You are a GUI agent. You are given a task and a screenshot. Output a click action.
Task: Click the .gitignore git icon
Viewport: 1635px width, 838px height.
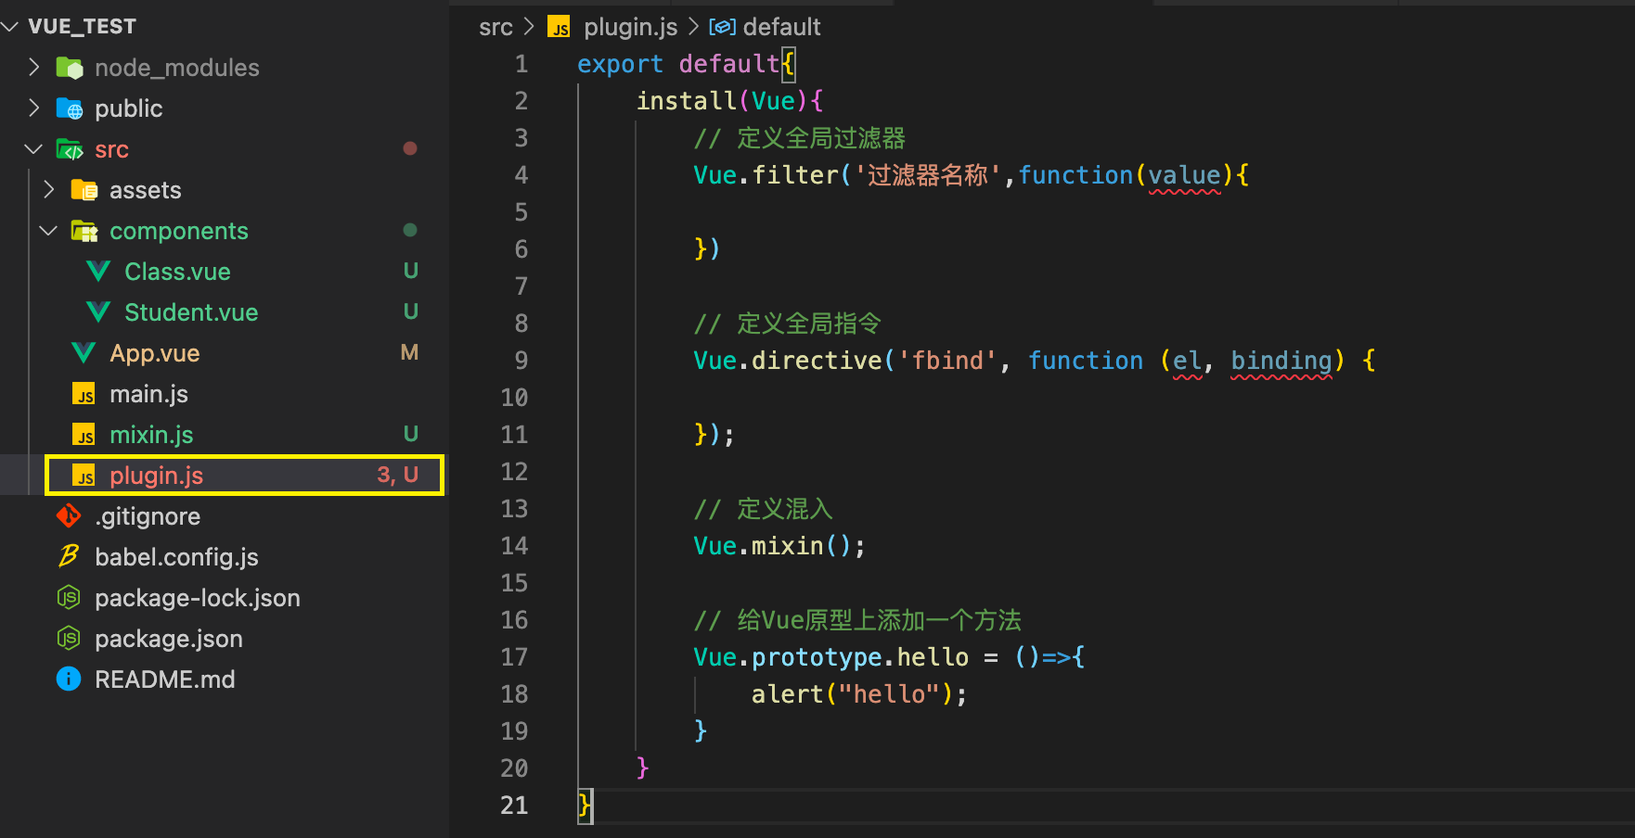coord(68,515)
